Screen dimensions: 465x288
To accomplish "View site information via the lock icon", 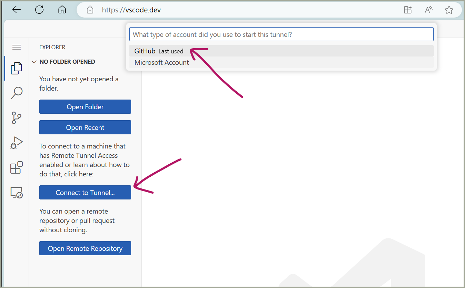I will tap(90, 10).
